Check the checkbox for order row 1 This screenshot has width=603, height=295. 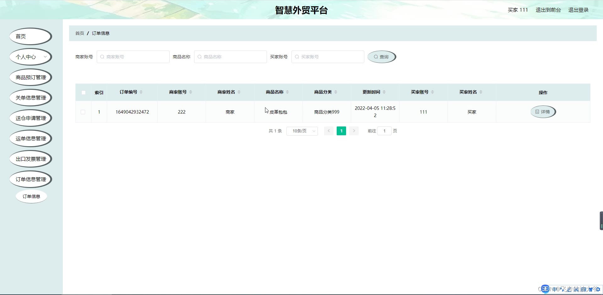[83, 112]
